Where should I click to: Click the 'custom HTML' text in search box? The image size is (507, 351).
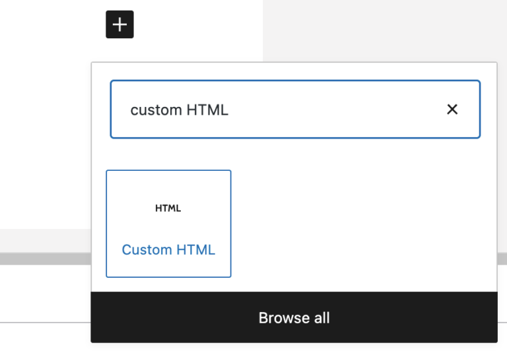tap(180, 110)
